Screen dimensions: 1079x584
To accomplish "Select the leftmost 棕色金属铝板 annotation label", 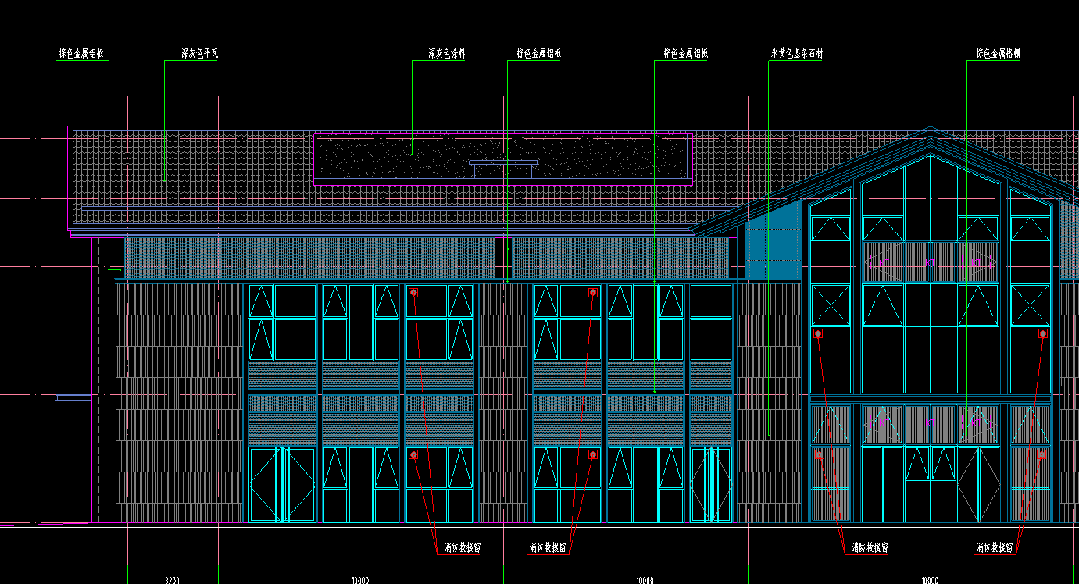I will click(81, 54).
